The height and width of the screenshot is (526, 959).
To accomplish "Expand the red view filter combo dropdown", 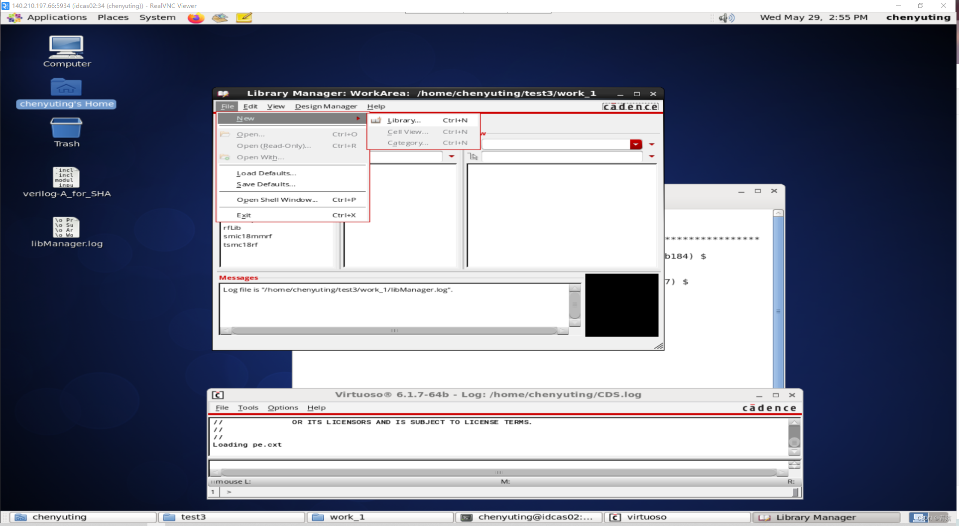I will pyautogui.click(x=636, y=144).
